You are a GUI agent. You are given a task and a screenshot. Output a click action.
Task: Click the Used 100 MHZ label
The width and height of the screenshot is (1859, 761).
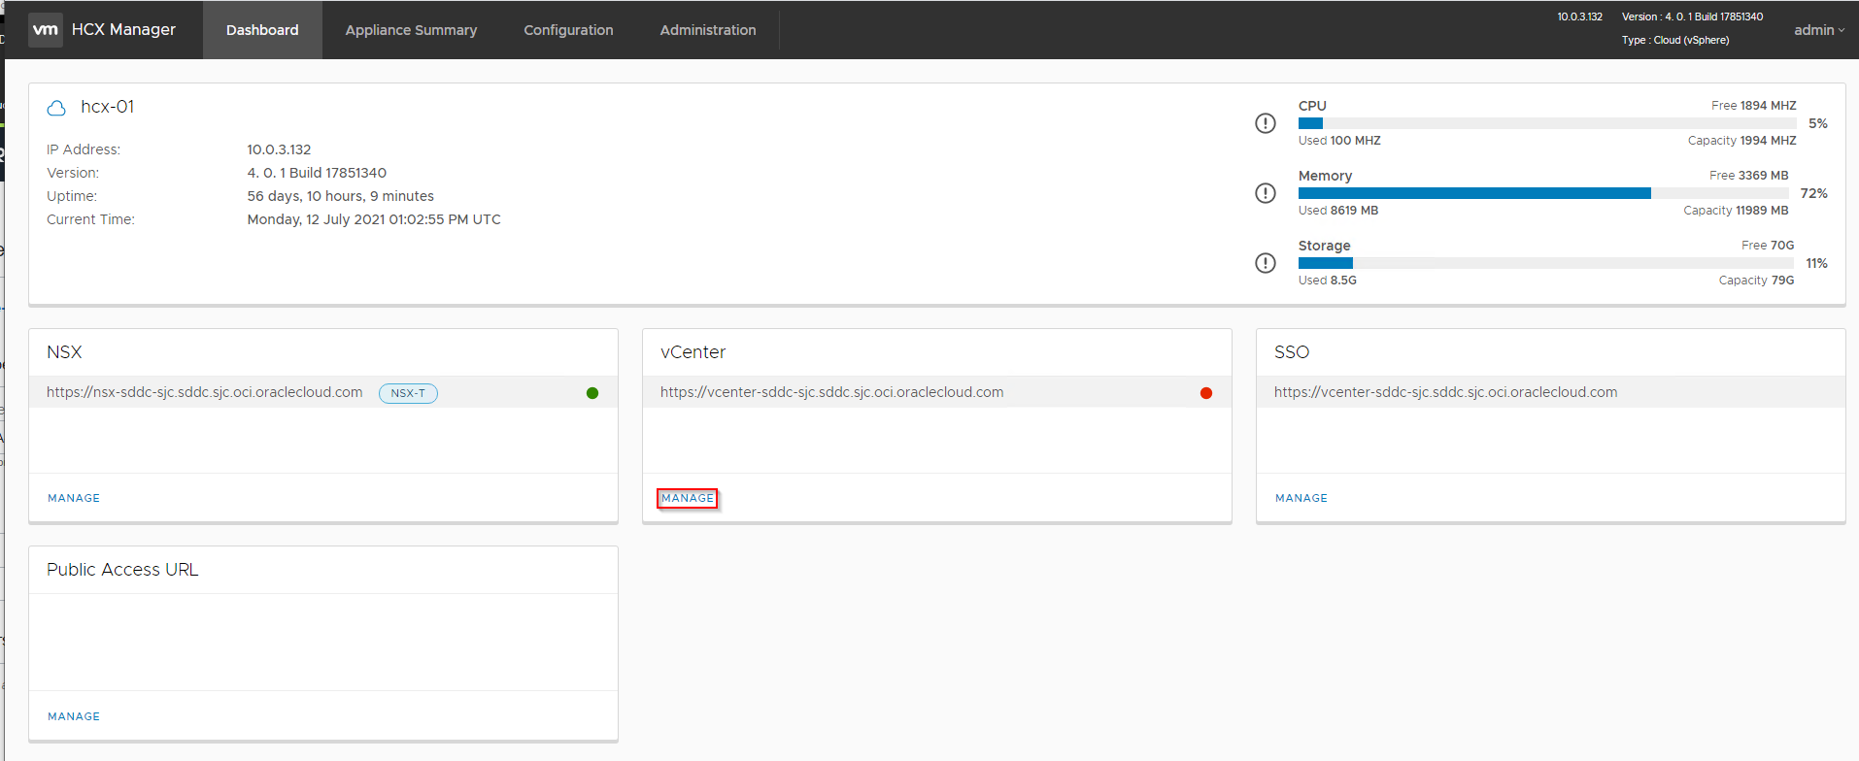coord(1339,141)
